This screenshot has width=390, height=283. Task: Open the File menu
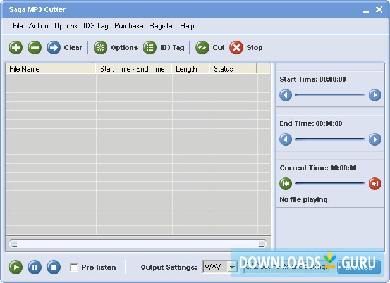(x=18, y=26)
